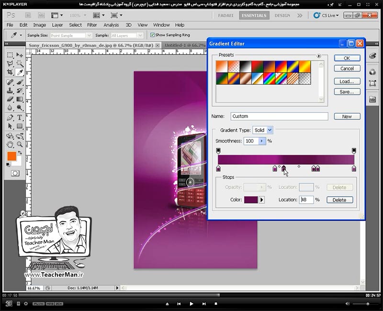Select the Move tool

(x=20, y=55)
